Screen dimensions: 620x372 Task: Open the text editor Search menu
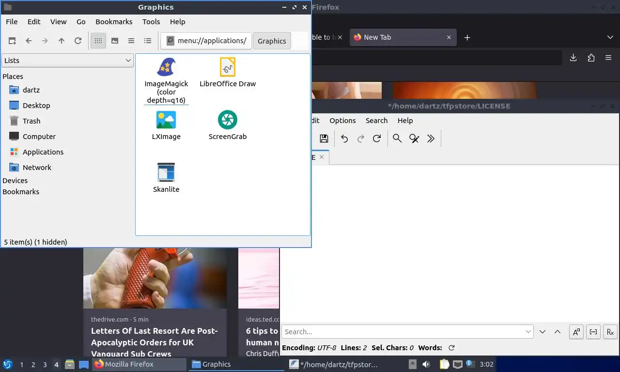[x=376, y=121]
